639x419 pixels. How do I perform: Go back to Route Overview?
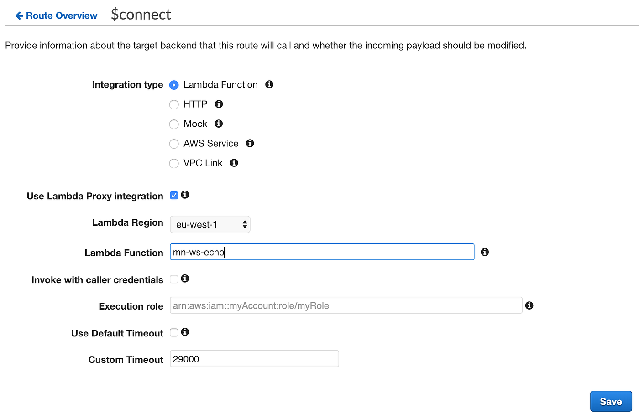[x=56, y=15]
